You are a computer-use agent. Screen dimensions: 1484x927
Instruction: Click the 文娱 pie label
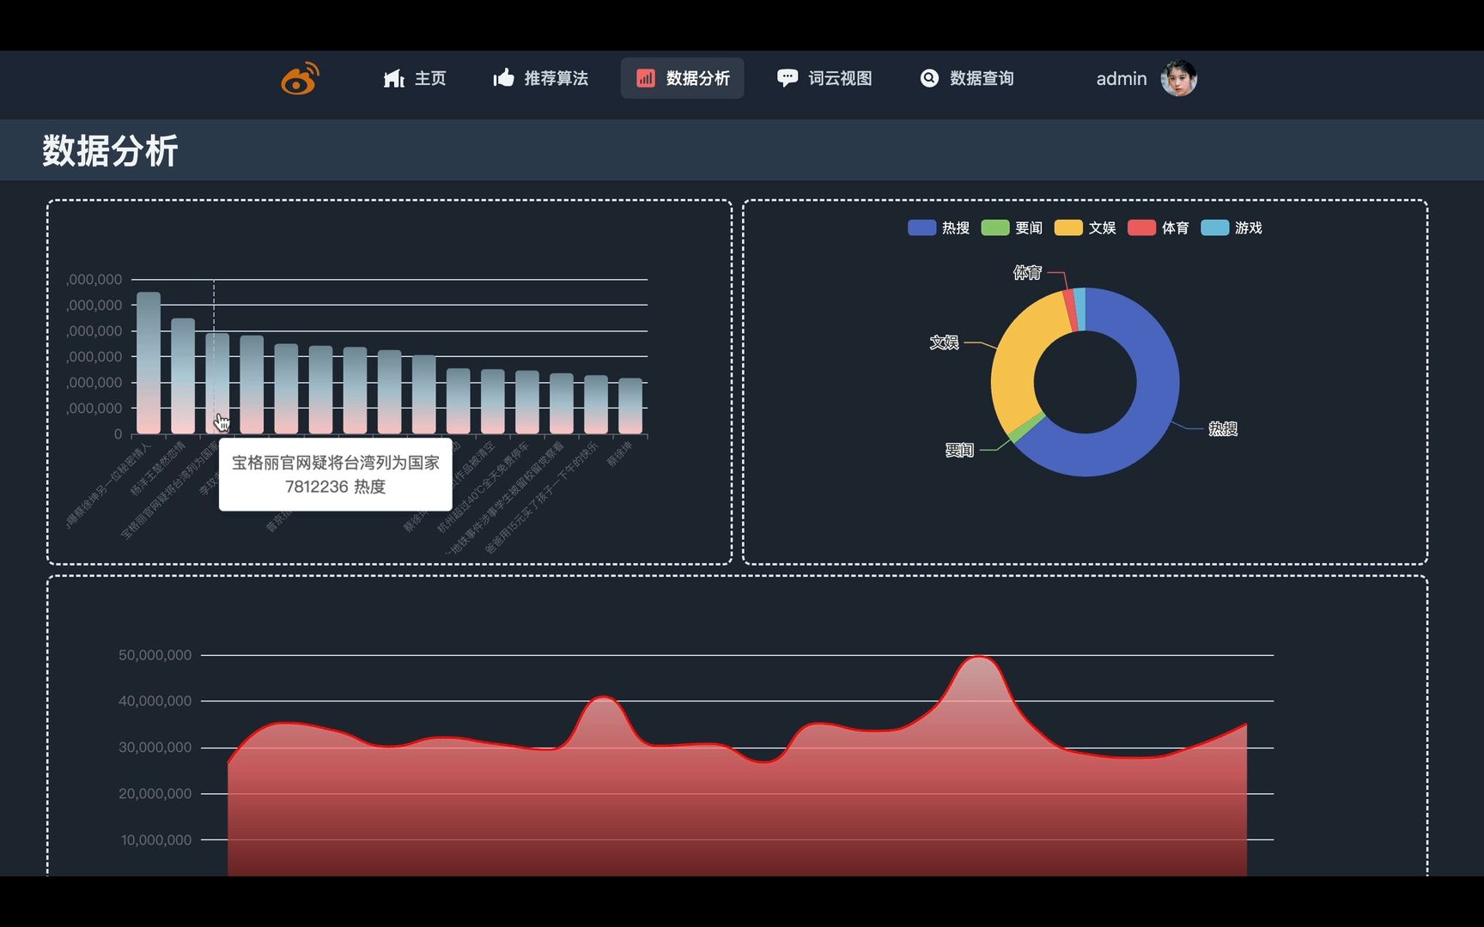[944, 342]
